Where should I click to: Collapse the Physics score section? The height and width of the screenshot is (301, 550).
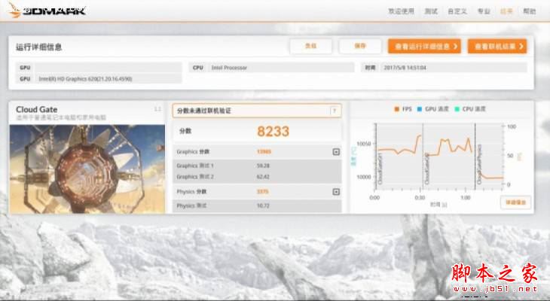click(x=336, y=192)
